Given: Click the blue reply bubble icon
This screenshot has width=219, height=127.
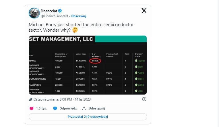Looking at the screenshot, I should [x=55, y=109].
